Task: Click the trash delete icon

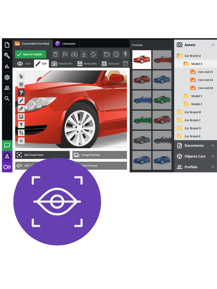Action: point(55,54)
